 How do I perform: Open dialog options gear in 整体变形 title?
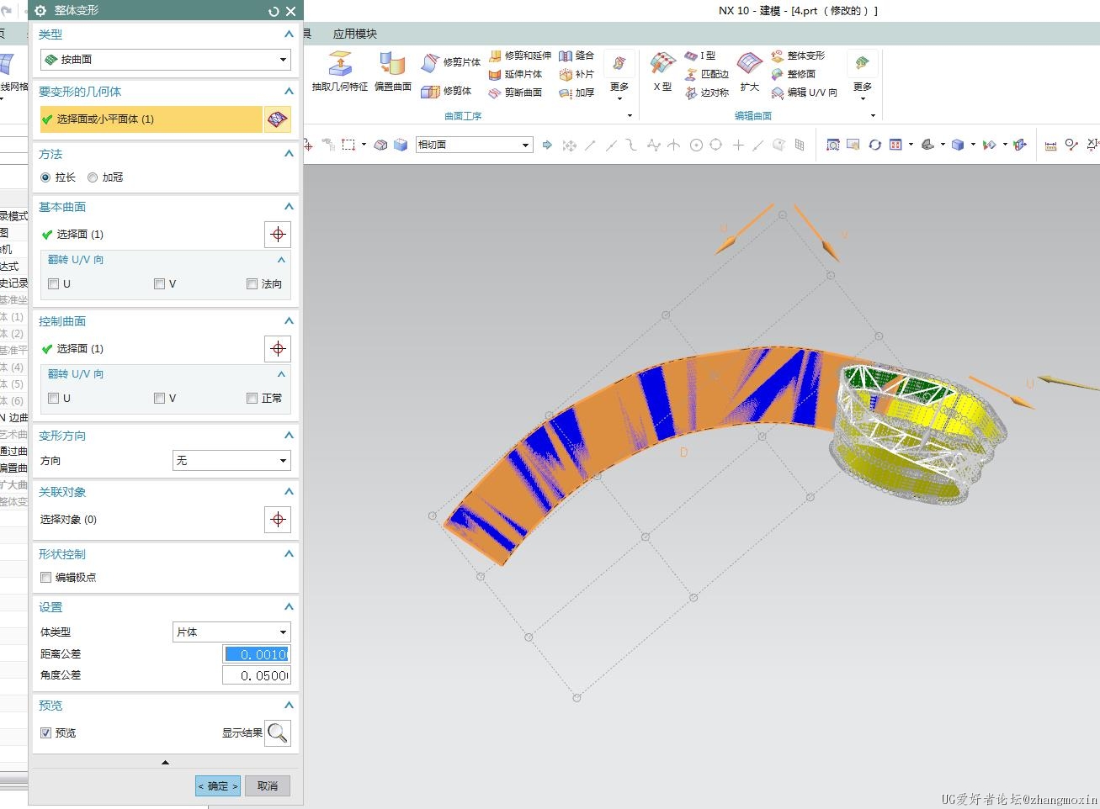40,11
